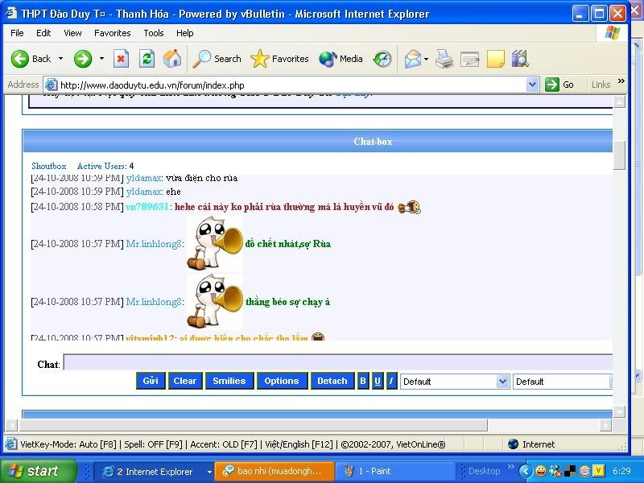Click the Refresh page icon
Screen dimensions: 644x483
tap(147, 59)
